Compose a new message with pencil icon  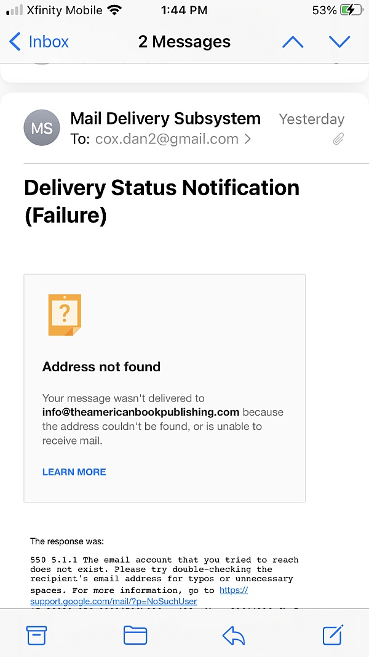pos(333,634)
